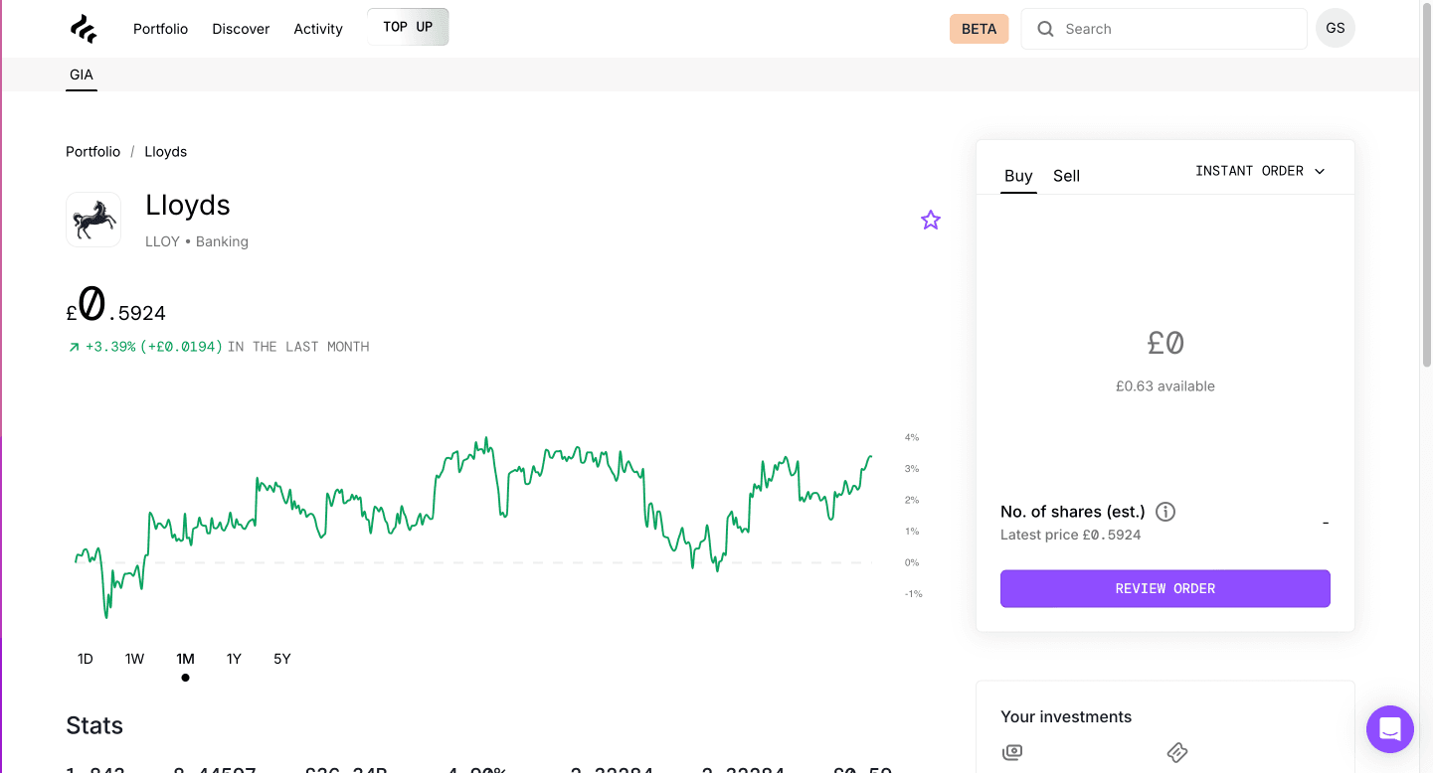This screenshot has height=773, width=1433.
Task: Open the GS account avatar
Action: [1335, 29]
